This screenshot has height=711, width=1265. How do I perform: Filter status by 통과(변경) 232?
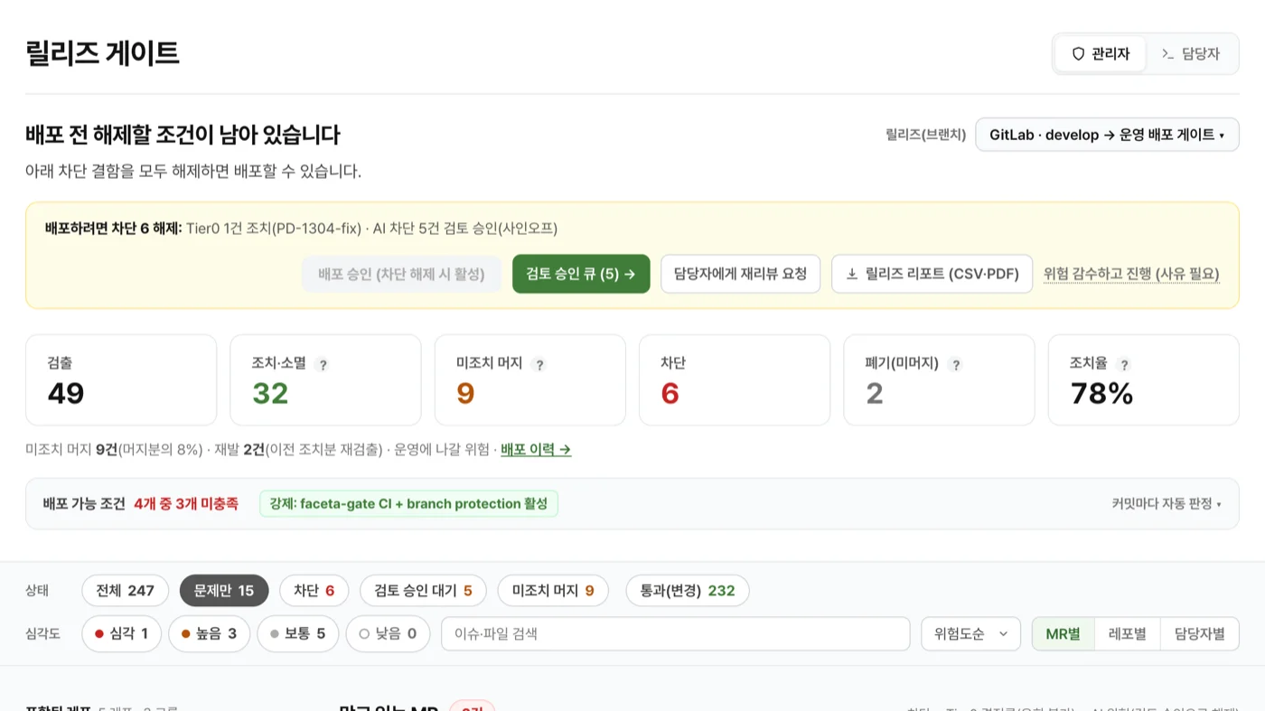688,591
